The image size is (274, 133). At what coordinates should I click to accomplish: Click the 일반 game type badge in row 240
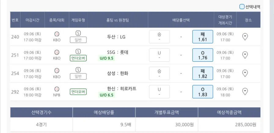[x=78, y=40]
